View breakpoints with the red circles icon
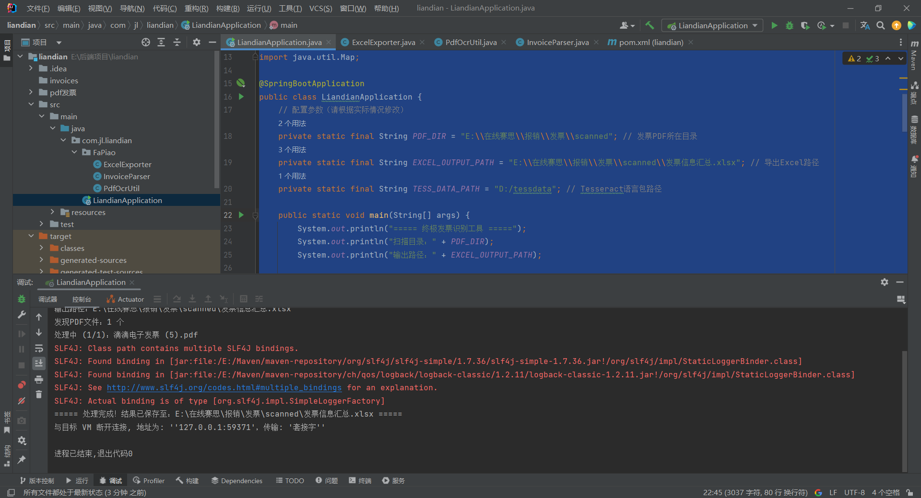 click(22, 385)
